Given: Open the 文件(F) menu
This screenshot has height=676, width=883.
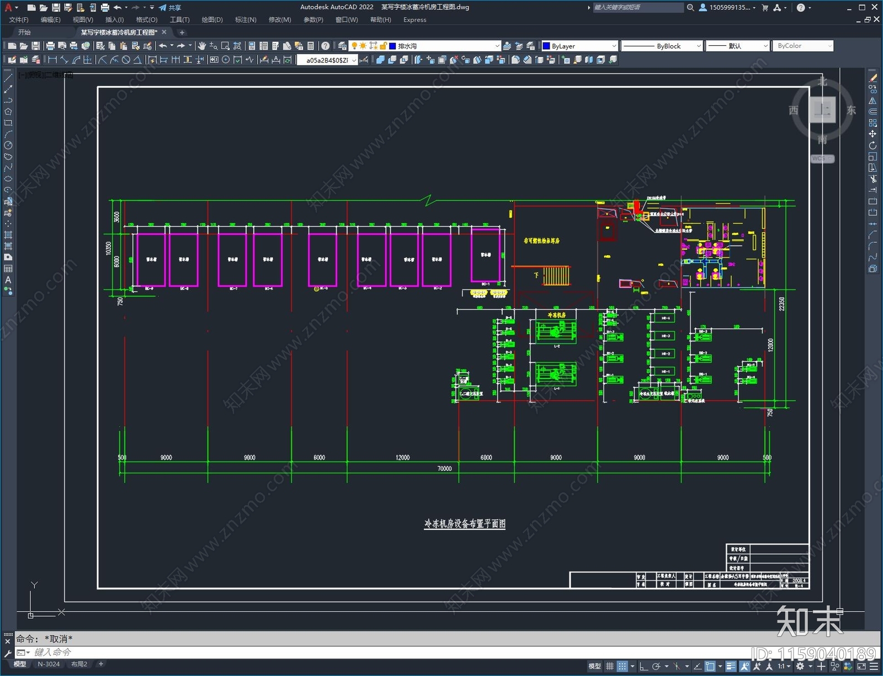Looking at the screenshot, I should coord(19,19).
